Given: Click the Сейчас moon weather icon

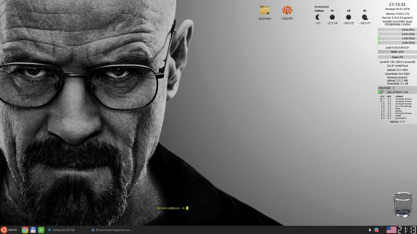Looking at the screenshot, I should click(x=318, y=17).
